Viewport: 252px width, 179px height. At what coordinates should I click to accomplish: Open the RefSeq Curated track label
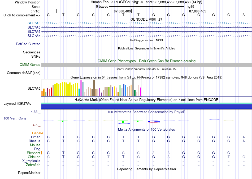[x=28, y=44]
